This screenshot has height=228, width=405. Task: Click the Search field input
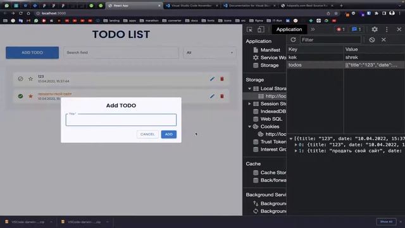point(121,53)
